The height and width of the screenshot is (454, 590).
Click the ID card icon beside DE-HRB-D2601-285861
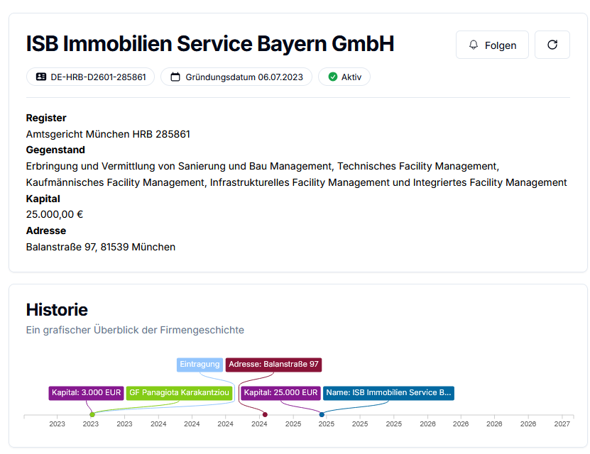pos(40,77)
